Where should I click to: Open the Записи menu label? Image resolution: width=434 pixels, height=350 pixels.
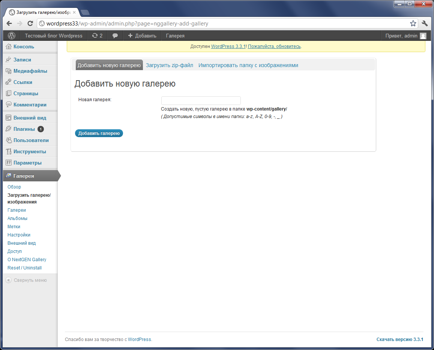[x=22, y=60]
